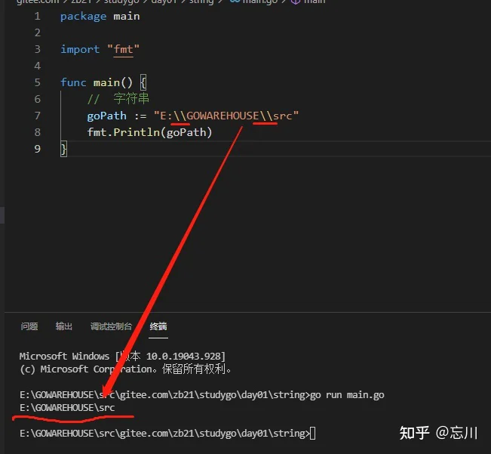Viewport: 491px width, 454px height.
Task: Click the "fmt" import string
Action: (x=123, y=49)
